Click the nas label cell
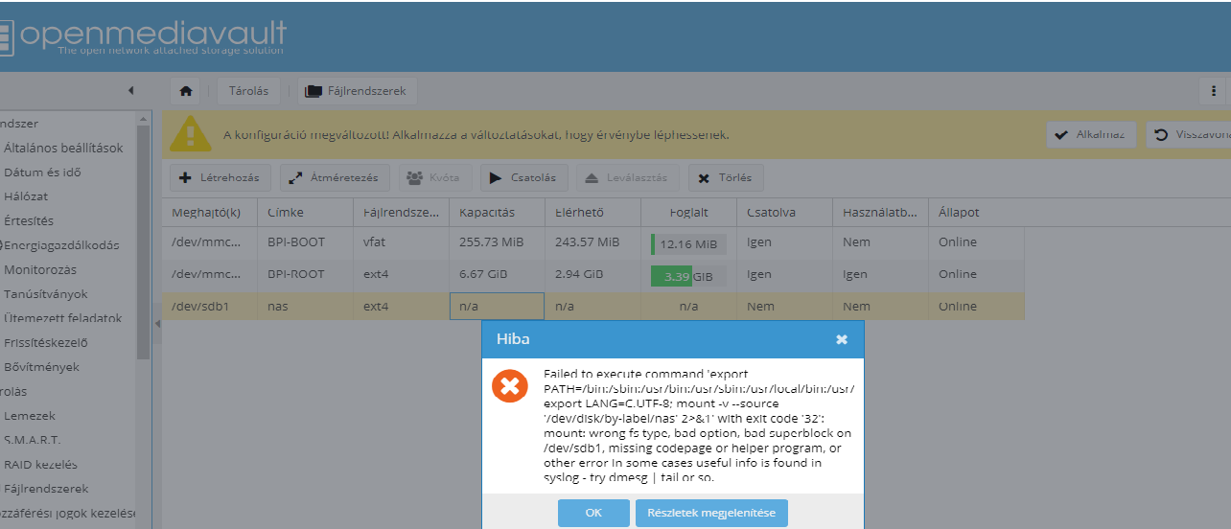This screenshot has width=1231, height=529. (x=305, y=307)
